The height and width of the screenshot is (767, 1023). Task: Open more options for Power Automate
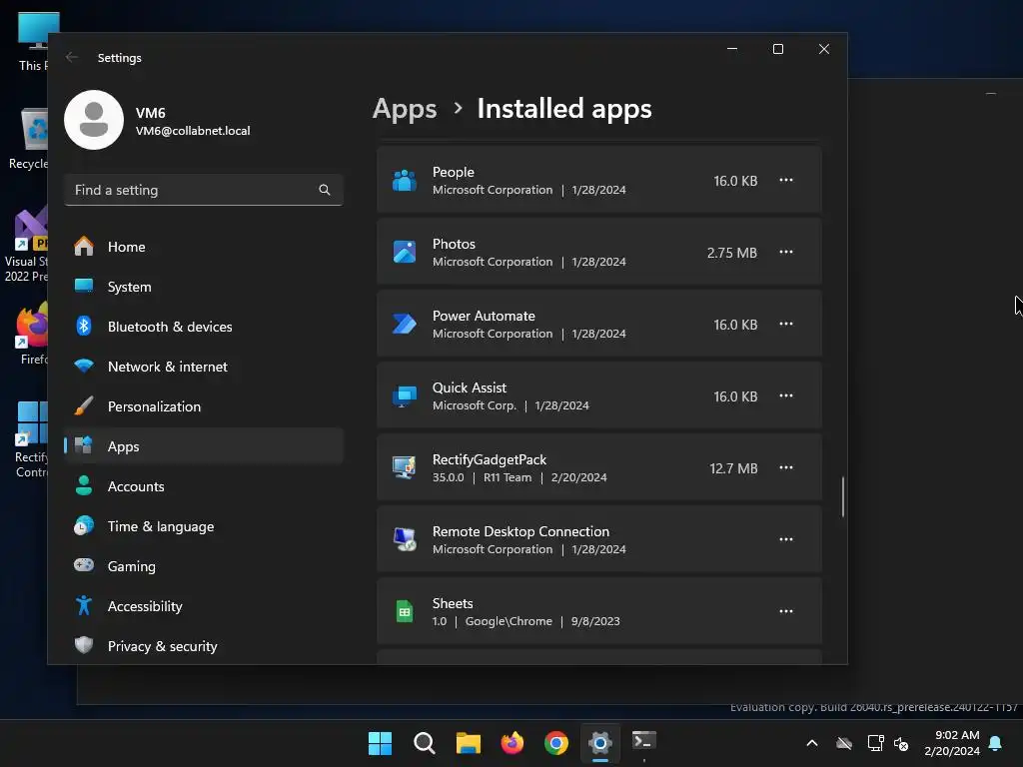pos(786,324)
